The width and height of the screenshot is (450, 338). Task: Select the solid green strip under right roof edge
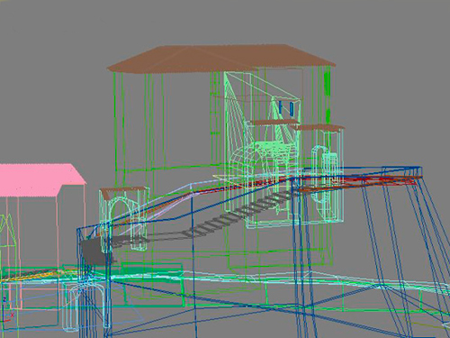[x=328, y=96]
